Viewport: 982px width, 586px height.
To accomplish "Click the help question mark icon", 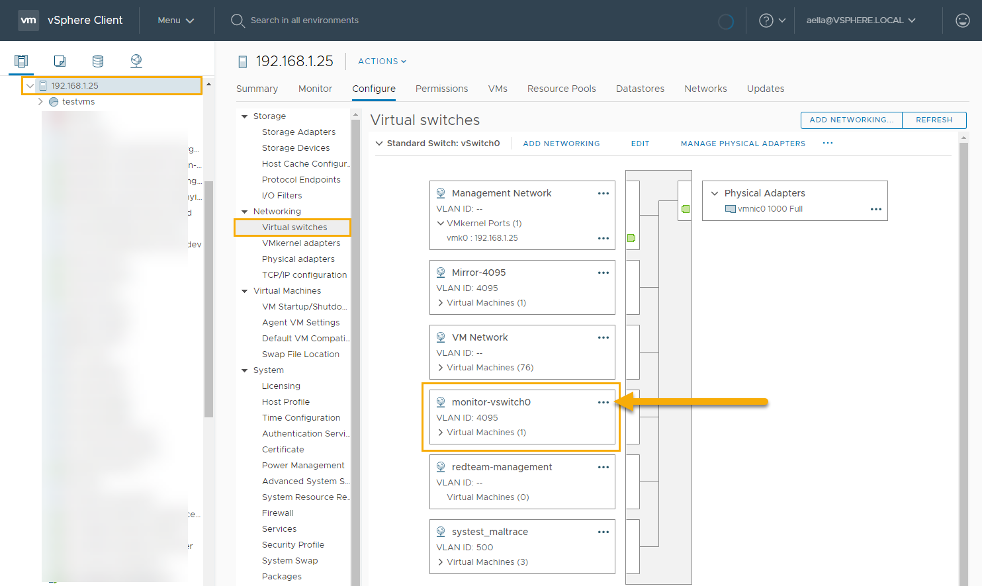I will [766, 21].
